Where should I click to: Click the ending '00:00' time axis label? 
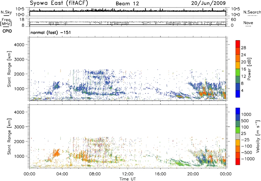coord(226,174)
